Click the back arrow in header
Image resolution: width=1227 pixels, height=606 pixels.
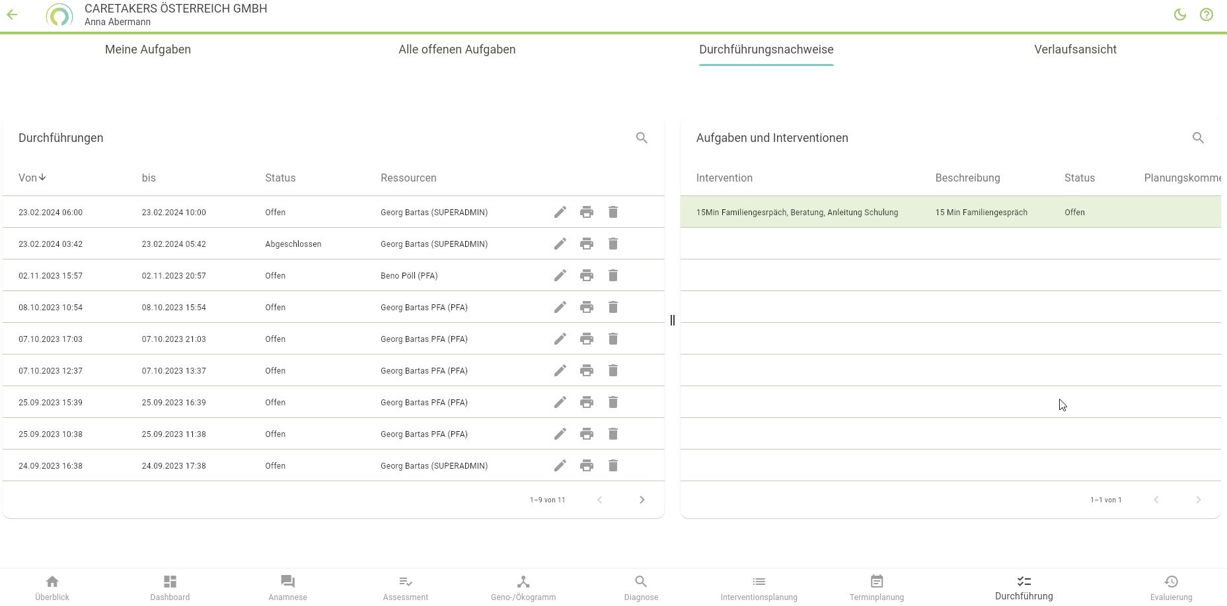pos(12,15)
